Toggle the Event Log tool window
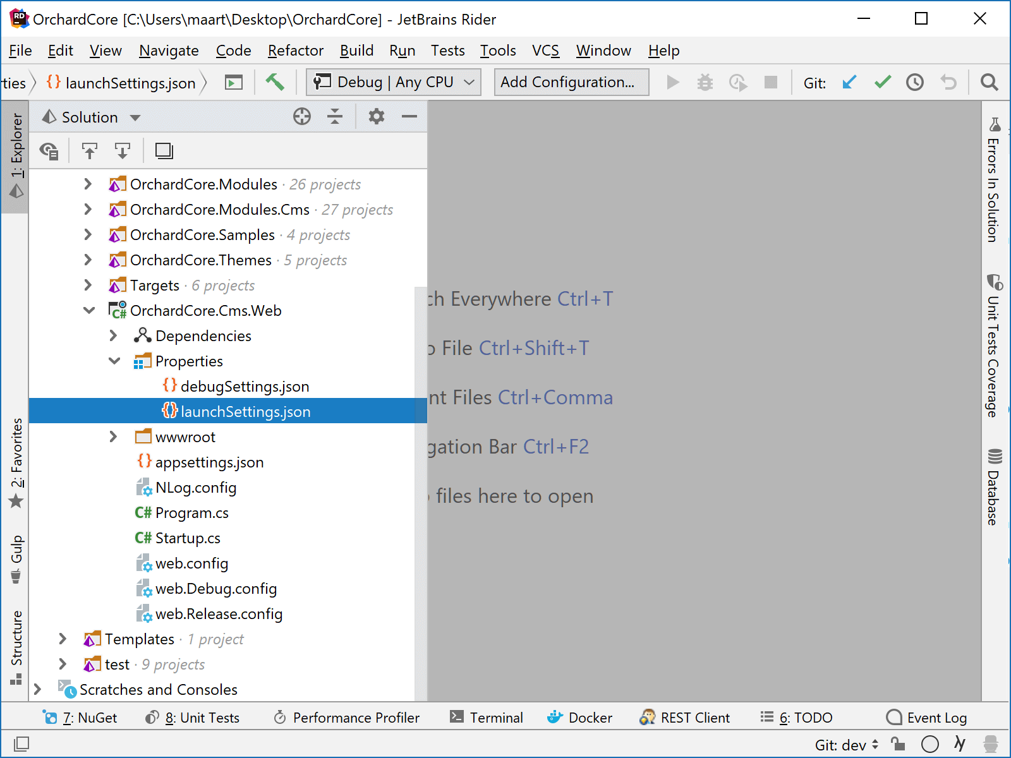The width and height of the screenshot is (1011, 758). pyautogui.click(x=927, y=718)
